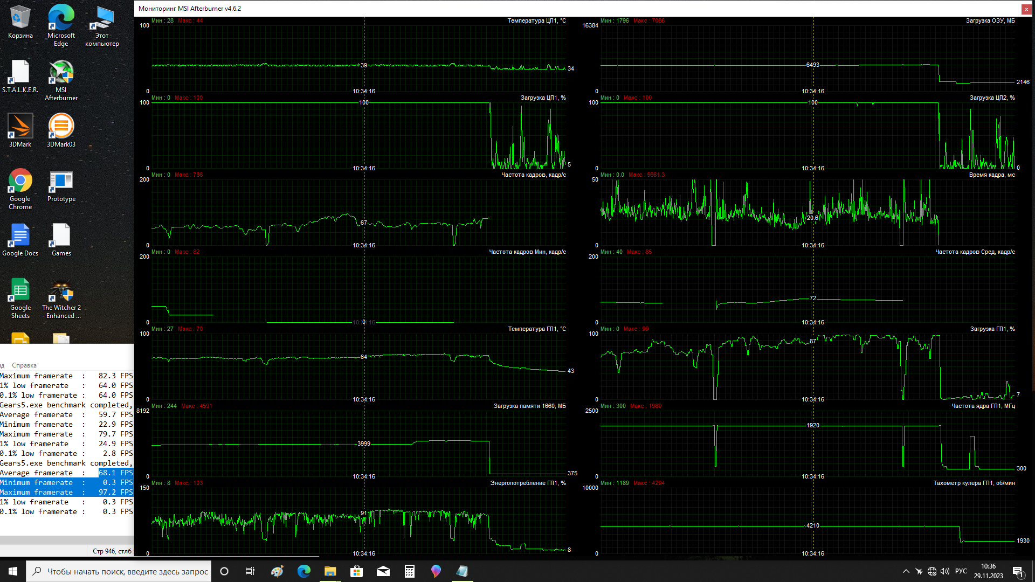Open Paint from the taskbar
This screenshot has width=1035, height=582.
coord(277,571)
